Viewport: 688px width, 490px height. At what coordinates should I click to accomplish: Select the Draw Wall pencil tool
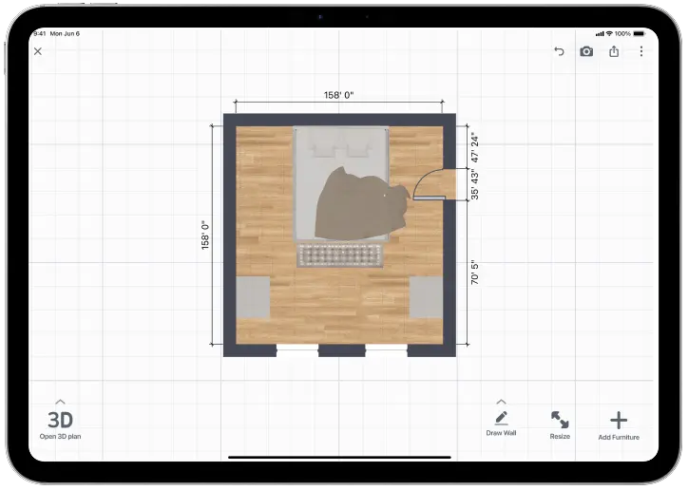click(x=501, y=424)
